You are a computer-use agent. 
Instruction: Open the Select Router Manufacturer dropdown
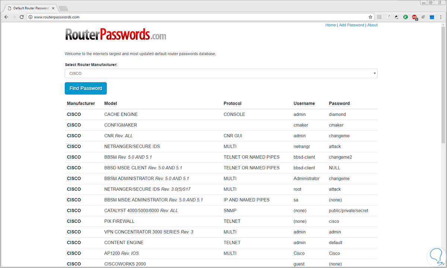221,73
